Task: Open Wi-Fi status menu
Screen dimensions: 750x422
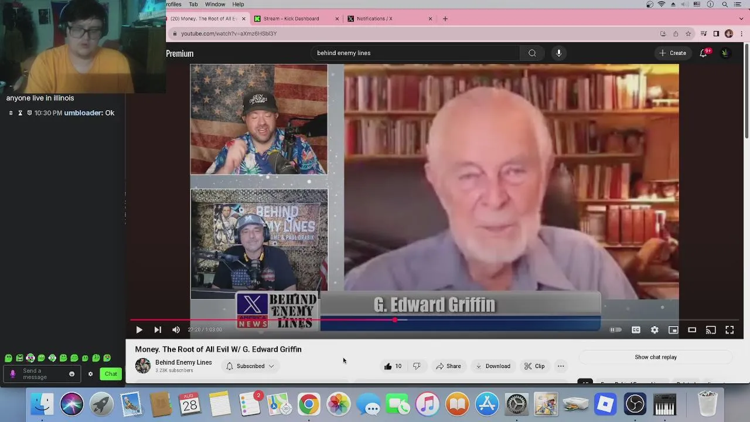Action: pos(662,4)
